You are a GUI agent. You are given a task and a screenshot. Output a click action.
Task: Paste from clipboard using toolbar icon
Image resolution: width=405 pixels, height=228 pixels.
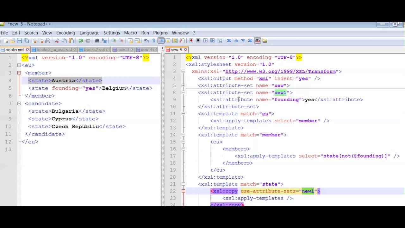(72, 41)
